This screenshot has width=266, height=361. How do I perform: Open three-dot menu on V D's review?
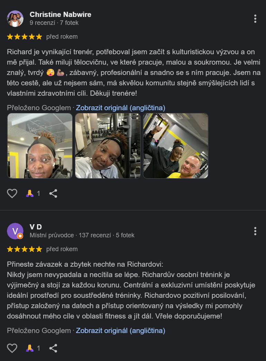pyautogui.click(x=255, y=231)
